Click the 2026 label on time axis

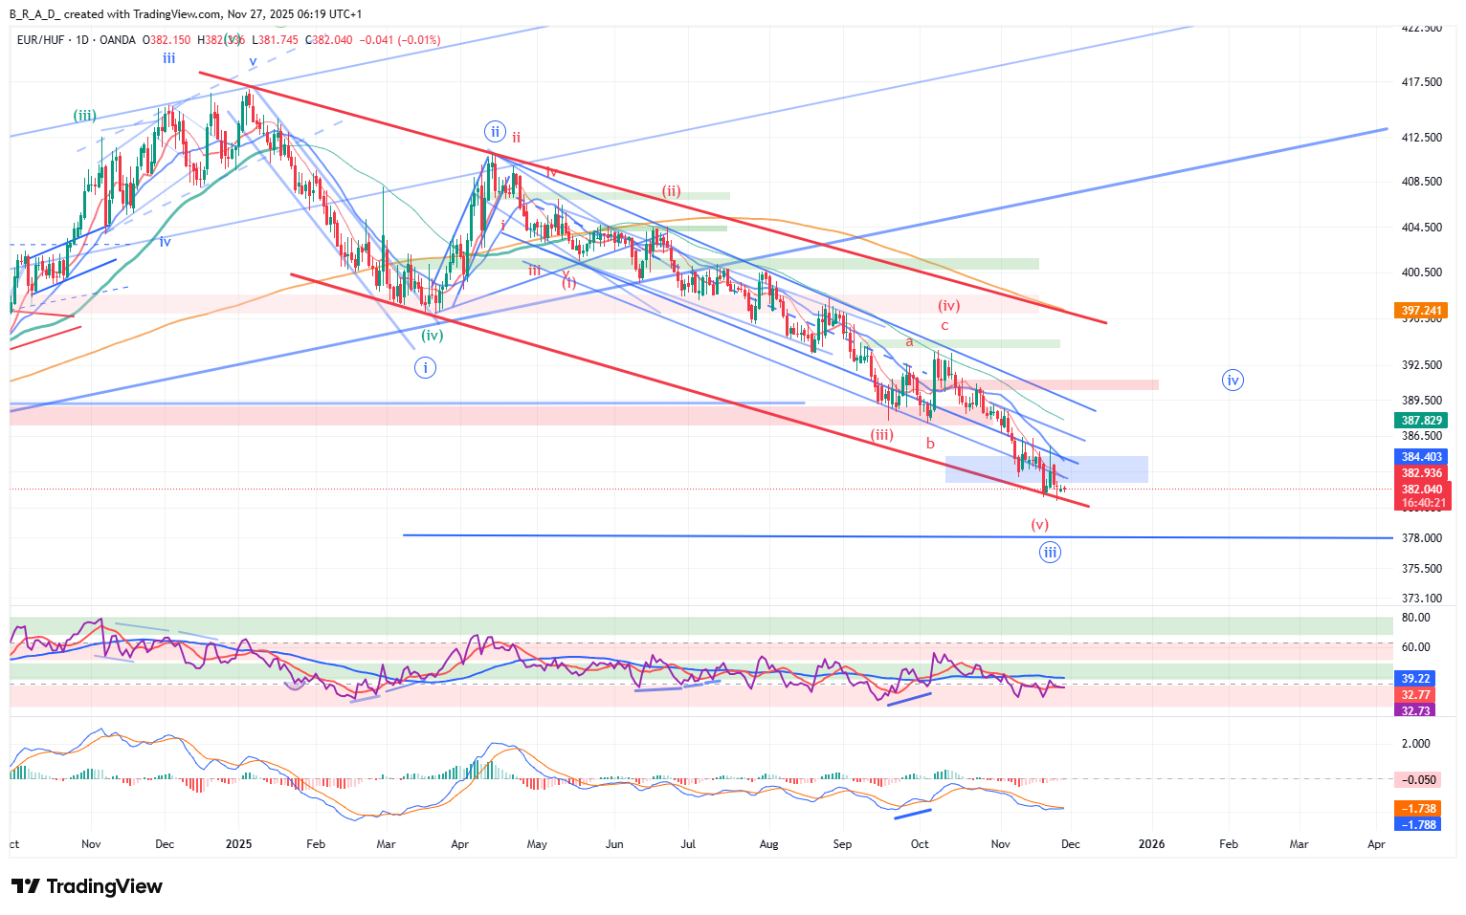(1151, 844)
